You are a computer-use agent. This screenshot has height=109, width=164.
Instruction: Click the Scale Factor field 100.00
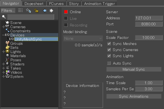tap(149, 38)
